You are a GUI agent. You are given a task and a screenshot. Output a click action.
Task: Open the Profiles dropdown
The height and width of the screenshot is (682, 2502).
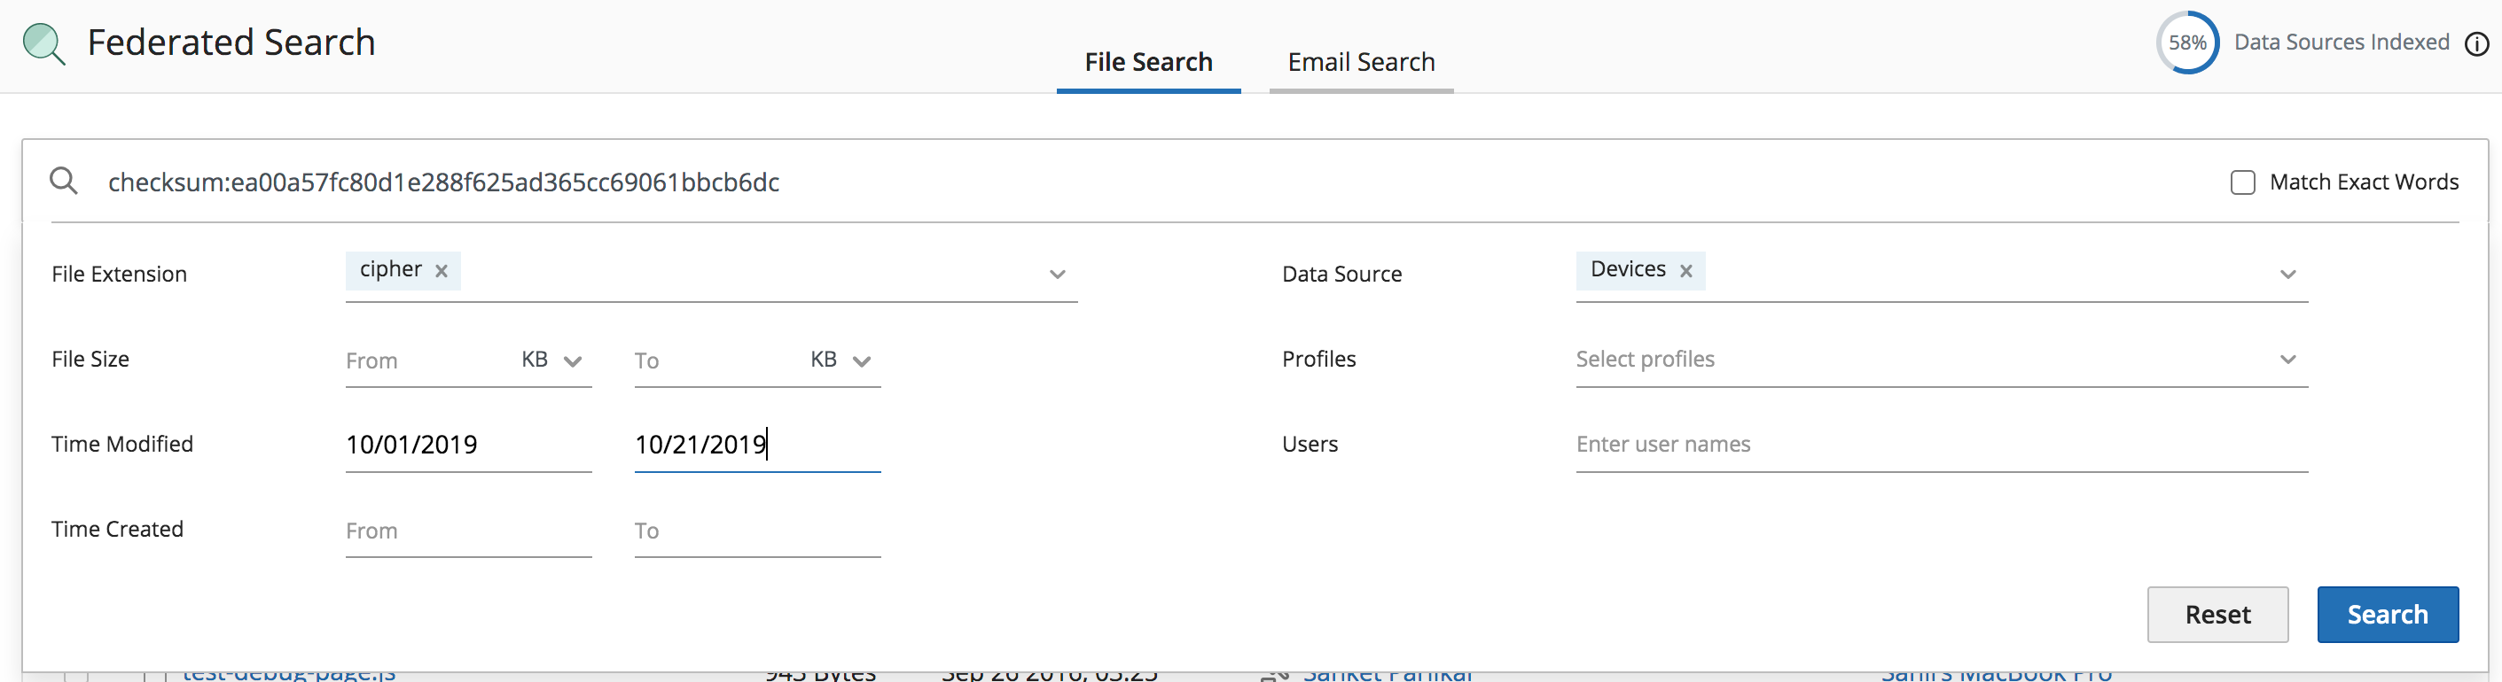pos(2287,360)
